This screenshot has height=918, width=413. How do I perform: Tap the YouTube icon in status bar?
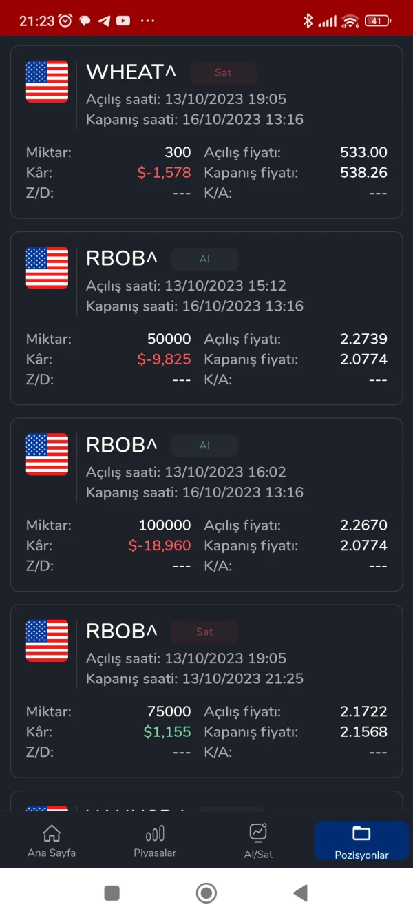tap(123, 21)
